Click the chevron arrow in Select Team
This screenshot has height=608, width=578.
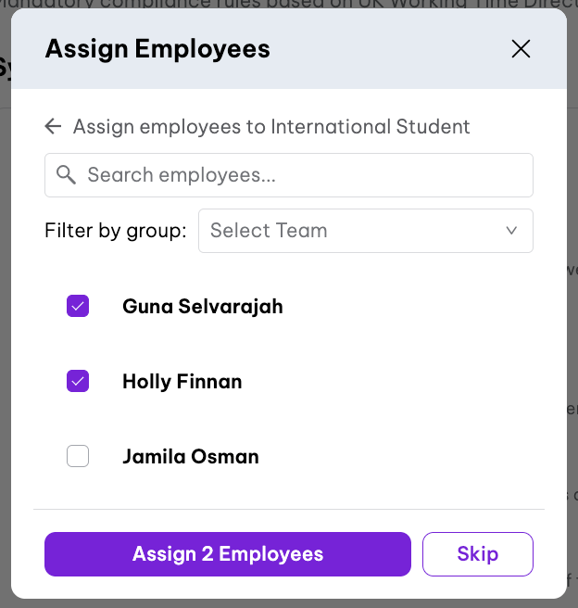pos(511,231)
